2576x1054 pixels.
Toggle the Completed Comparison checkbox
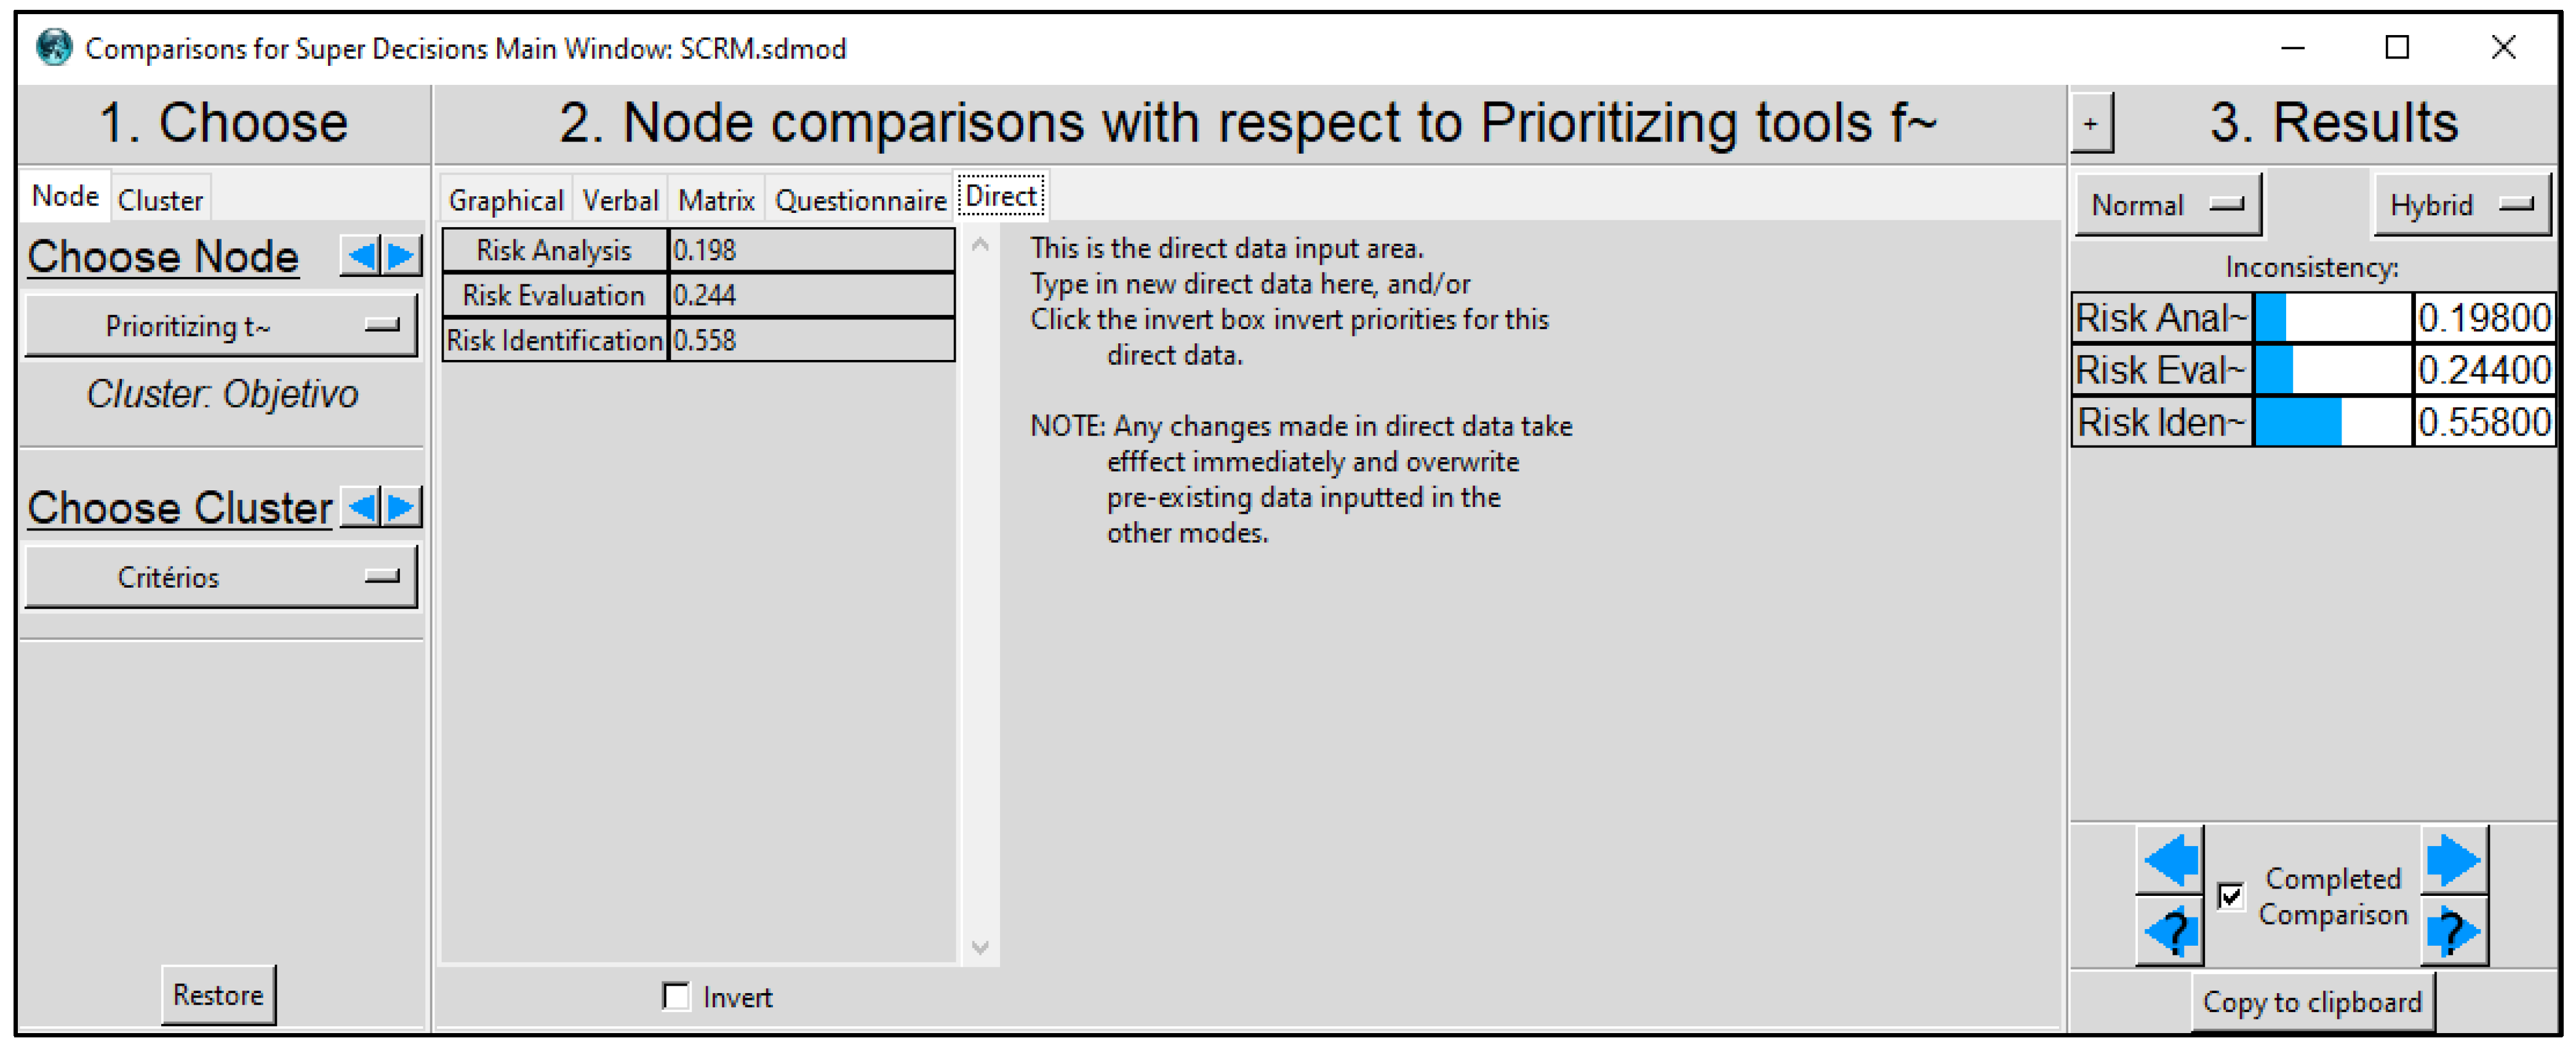click(2230, 895)
